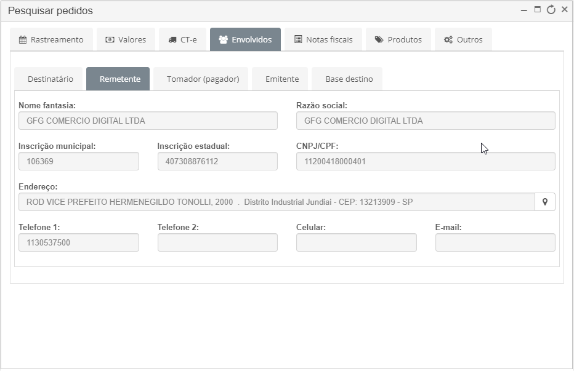Open the Rastreamento tab
The height and width of the screenshot is (371, 574).
click(51, 39)
